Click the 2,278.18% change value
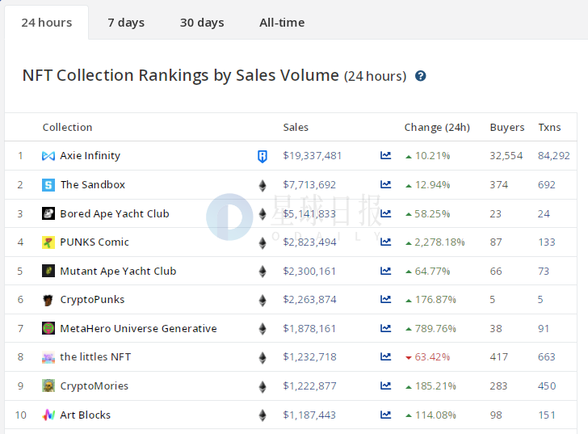This screenshot has width=588, height=434. tap(439, 242)
